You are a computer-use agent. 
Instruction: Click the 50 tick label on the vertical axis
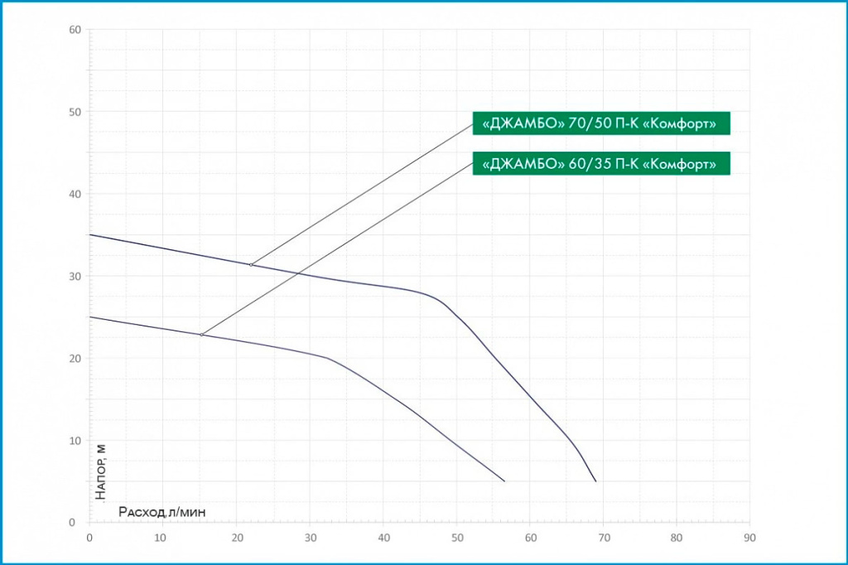point(75,113)
